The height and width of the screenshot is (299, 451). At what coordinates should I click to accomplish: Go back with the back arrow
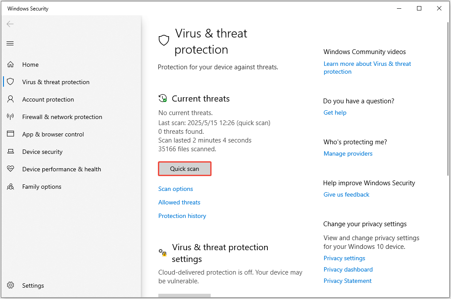pyautogui.click(x=10, y=24)
